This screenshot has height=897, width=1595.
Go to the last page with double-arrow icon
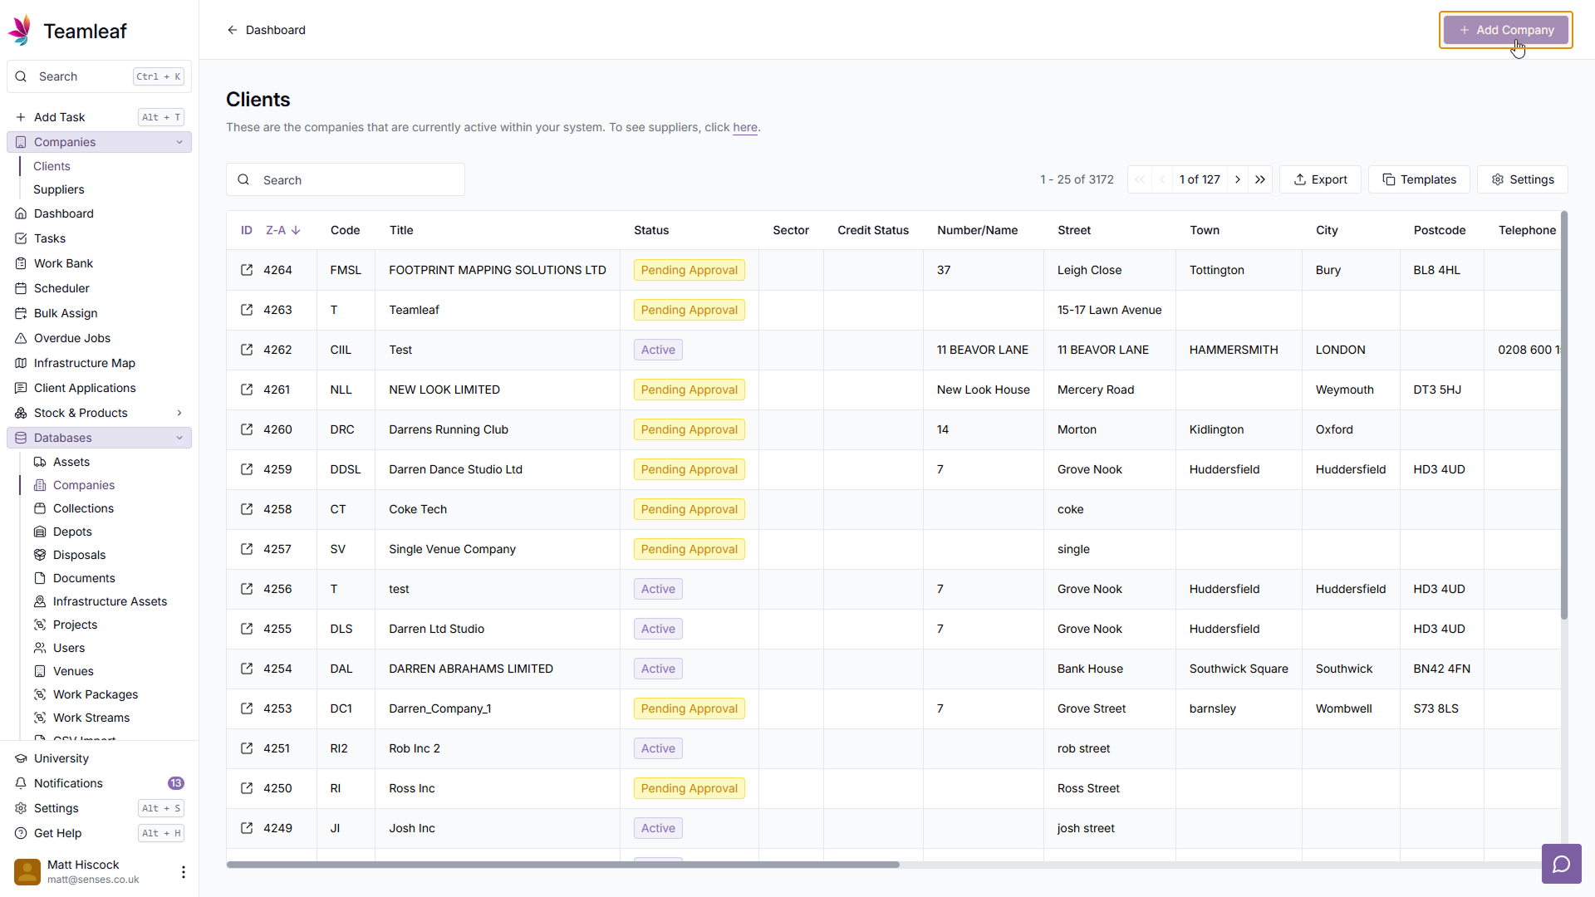pos(1260,179)
